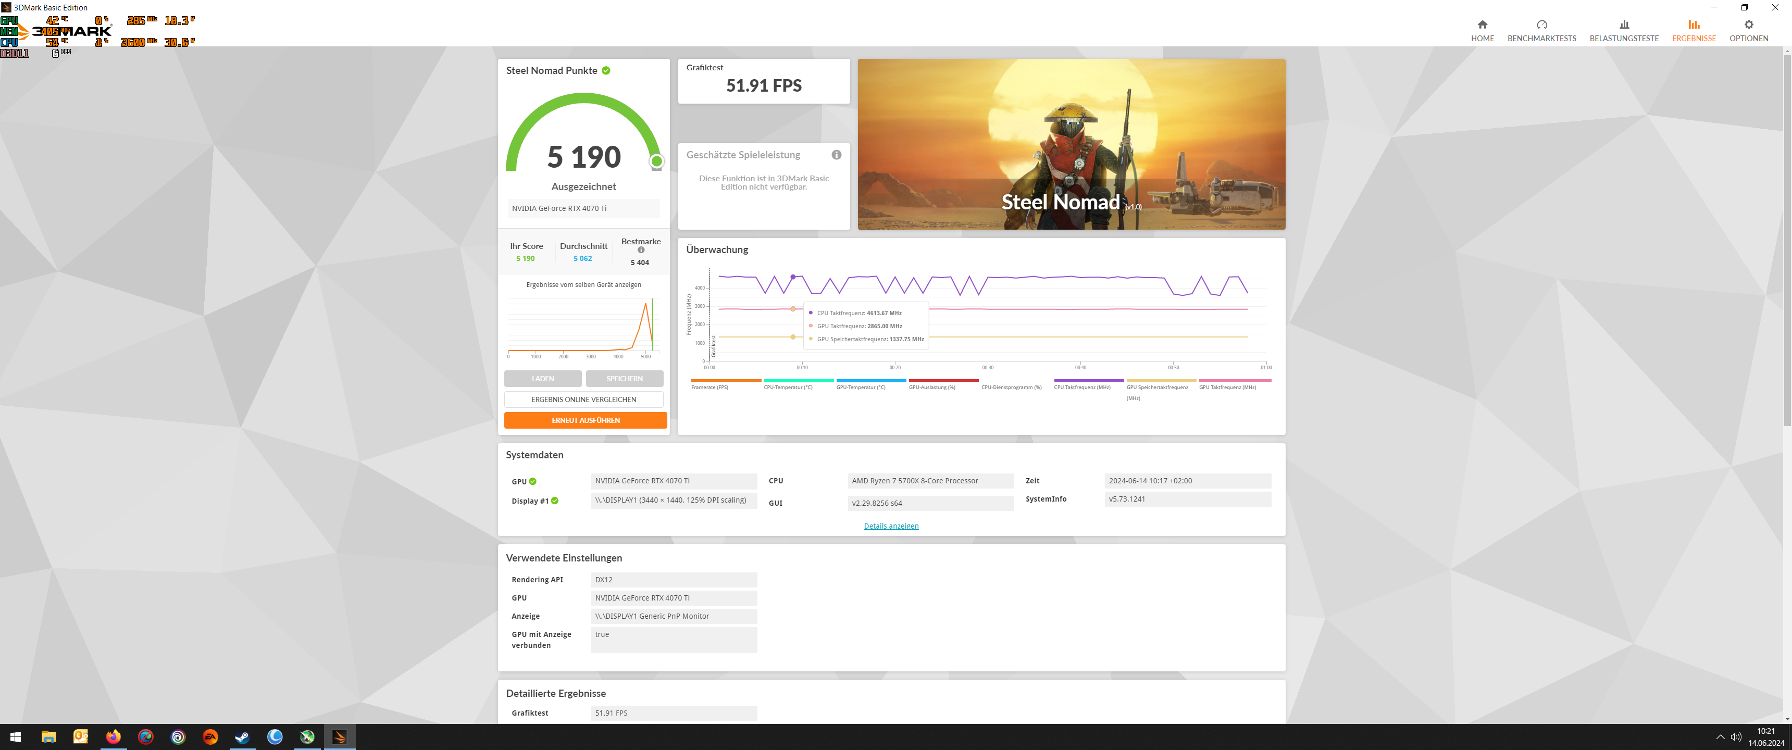This screenshot has width=1792, height=750.
Task: Click the SPEICHERN button
Action: point(624,379)
